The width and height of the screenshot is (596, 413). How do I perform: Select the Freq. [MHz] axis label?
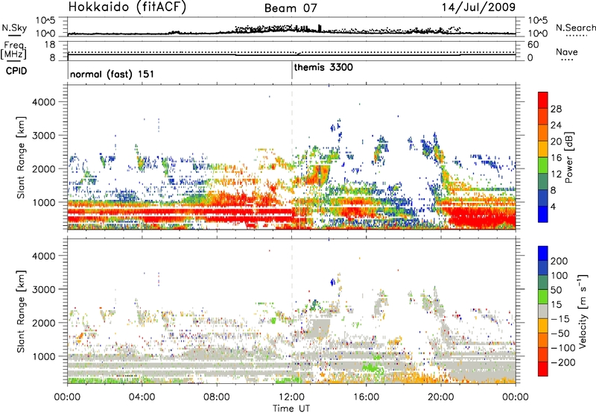pyautogui.click(x=13, y=51)
